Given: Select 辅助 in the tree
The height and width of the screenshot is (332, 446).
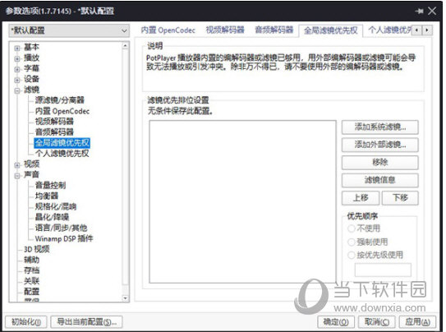Looking at the screenshot, I should [x=31, y=260].
